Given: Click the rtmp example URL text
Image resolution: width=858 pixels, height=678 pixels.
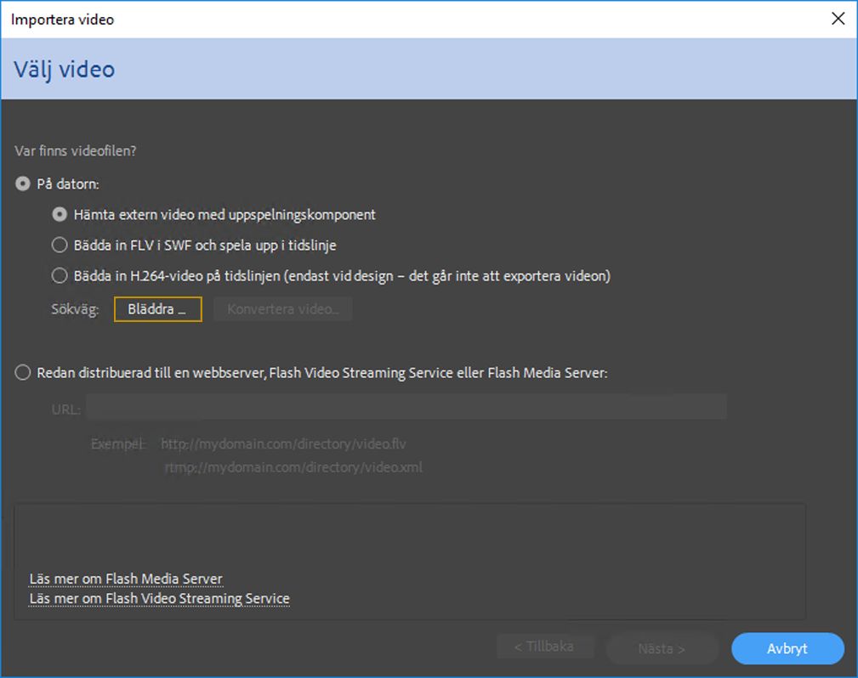Looking at the screenshot, I should pyautogui.click(x=293, y=467).
